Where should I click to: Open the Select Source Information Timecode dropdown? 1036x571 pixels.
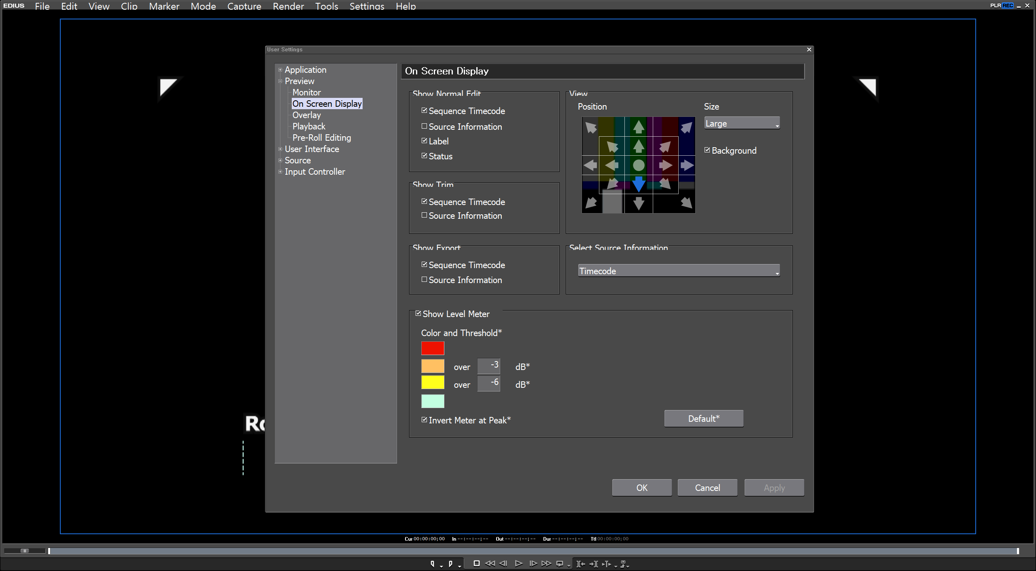pos(679,271)
